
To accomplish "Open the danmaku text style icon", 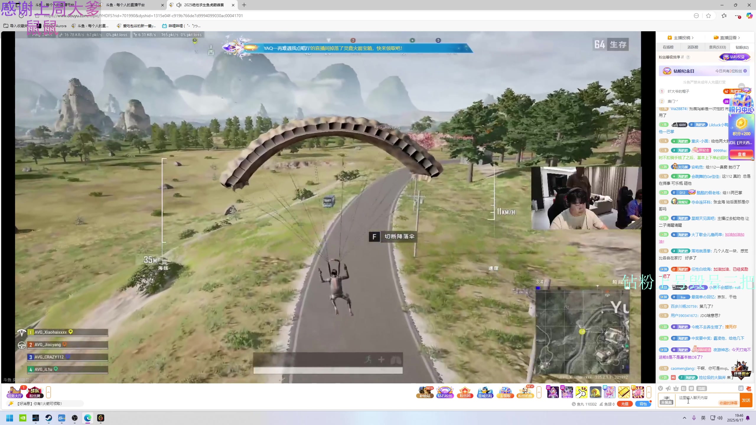I will pos(676,388).
